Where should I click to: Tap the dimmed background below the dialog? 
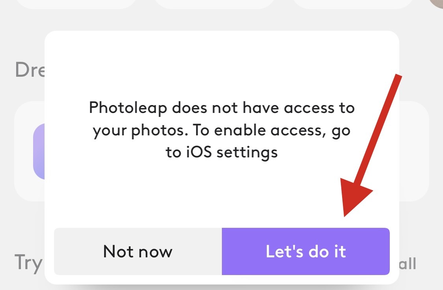pos(221,287)
